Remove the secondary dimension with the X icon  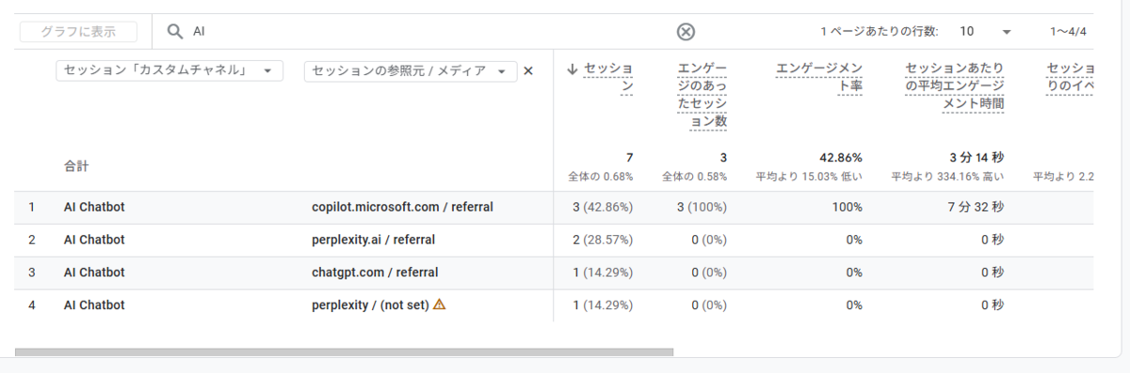click(528, 70)
